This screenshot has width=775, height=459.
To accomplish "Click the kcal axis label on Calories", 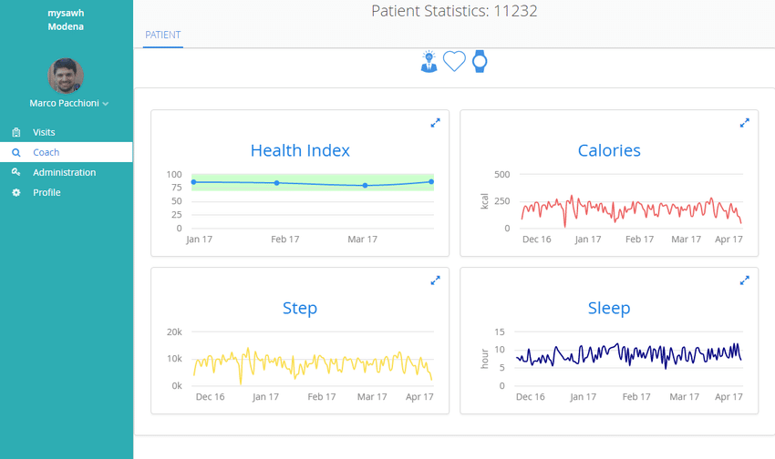I will (484, 201).
